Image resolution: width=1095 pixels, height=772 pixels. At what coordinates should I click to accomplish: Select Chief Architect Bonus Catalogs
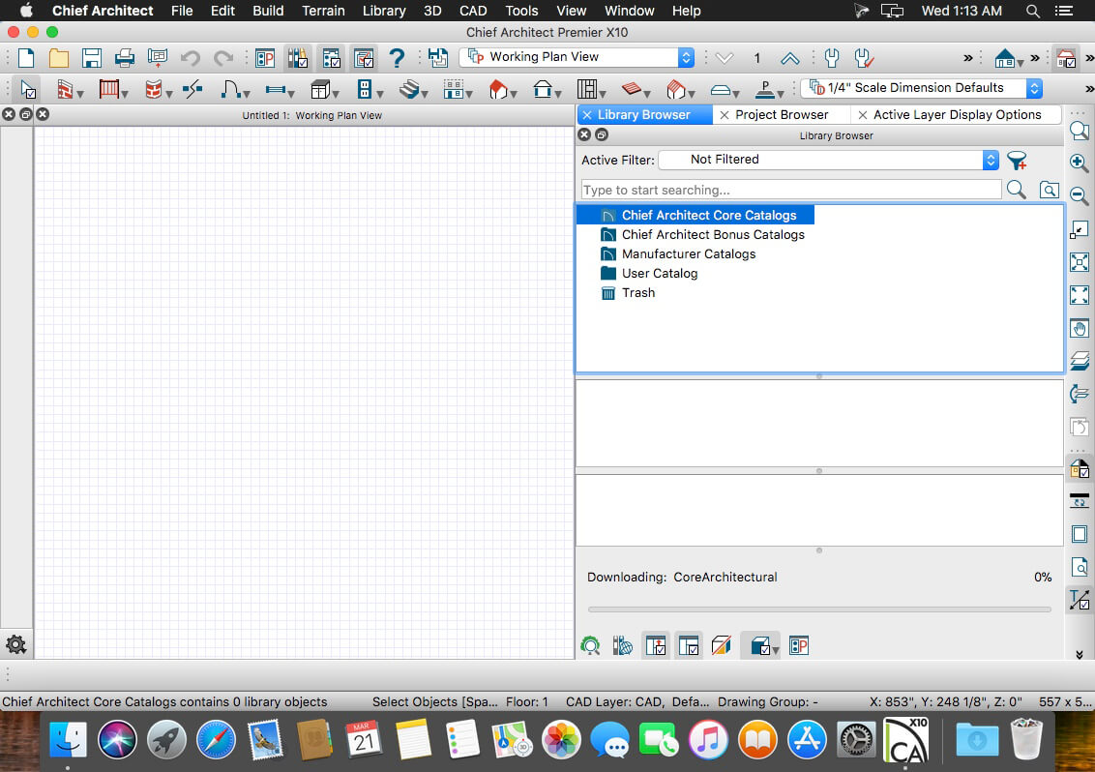(713, 235)
